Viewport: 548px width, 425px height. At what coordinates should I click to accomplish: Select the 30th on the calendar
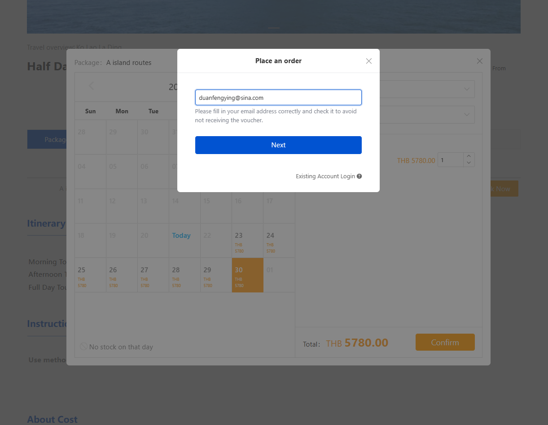(x=247, y=275)
